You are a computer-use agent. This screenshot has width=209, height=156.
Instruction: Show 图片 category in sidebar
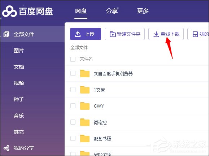(x=19, y=51)
